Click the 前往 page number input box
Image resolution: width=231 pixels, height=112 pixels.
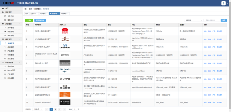click(75, 109)
